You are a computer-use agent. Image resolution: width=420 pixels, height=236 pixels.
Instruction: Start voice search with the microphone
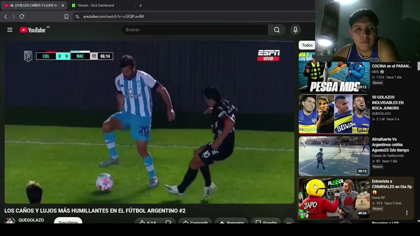(x=295, y=30)
